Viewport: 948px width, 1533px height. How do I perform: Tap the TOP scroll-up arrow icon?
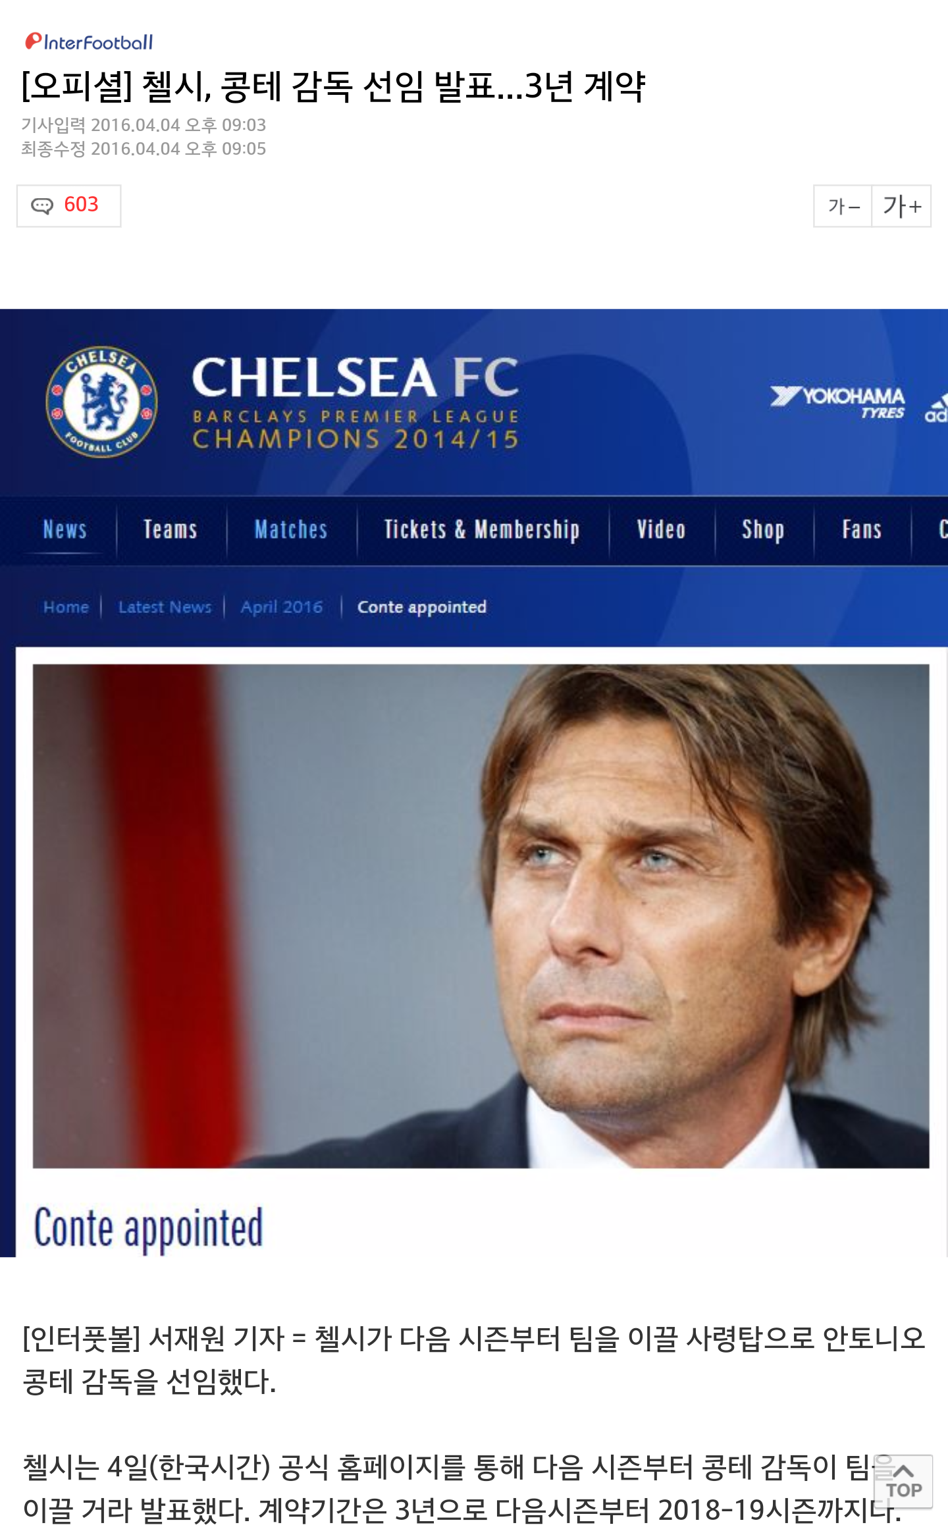(903, 1481)
